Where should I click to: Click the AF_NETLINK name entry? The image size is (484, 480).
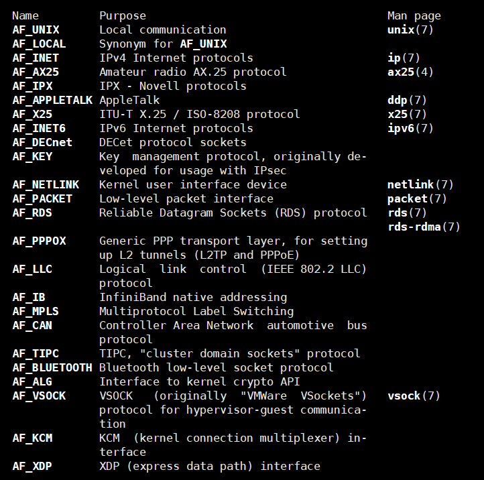coord(46,184)
